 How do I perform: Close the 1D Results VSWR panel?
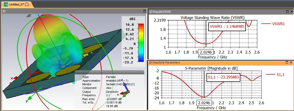point(291,12)
